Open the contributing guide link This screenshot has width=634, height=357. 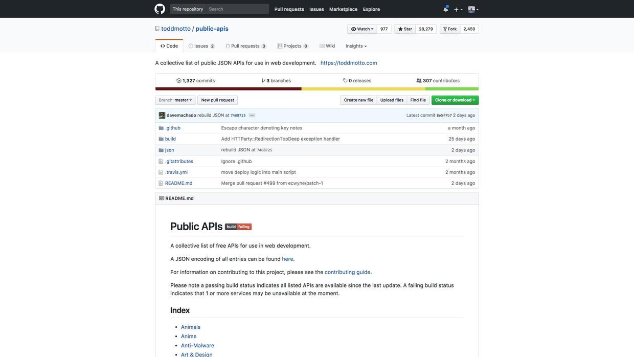pos(347,272)
